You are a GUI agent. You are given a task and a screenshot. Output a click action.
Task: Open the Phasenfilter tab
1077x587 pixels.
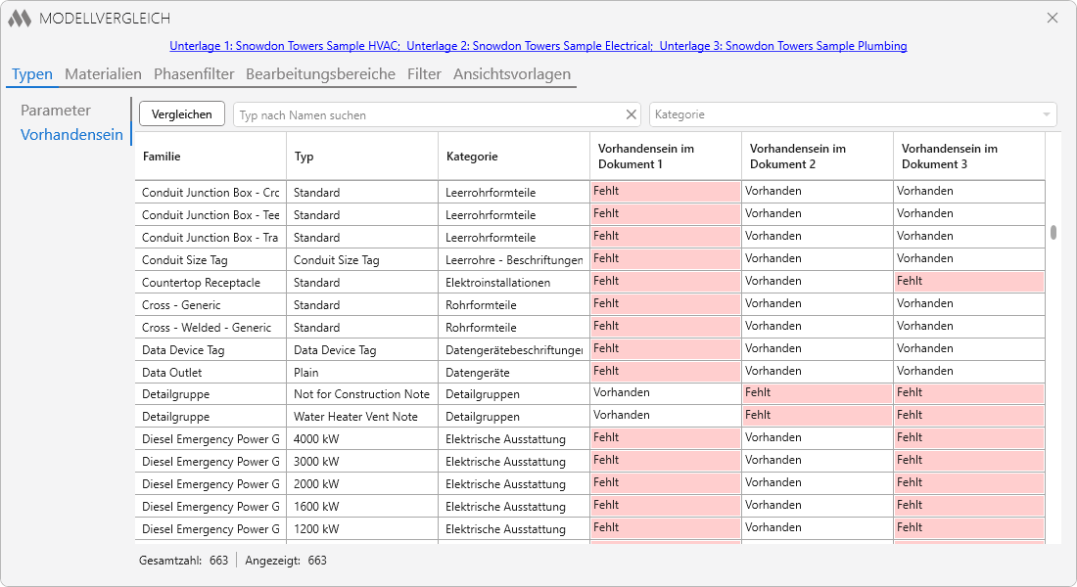click(194, 74)
